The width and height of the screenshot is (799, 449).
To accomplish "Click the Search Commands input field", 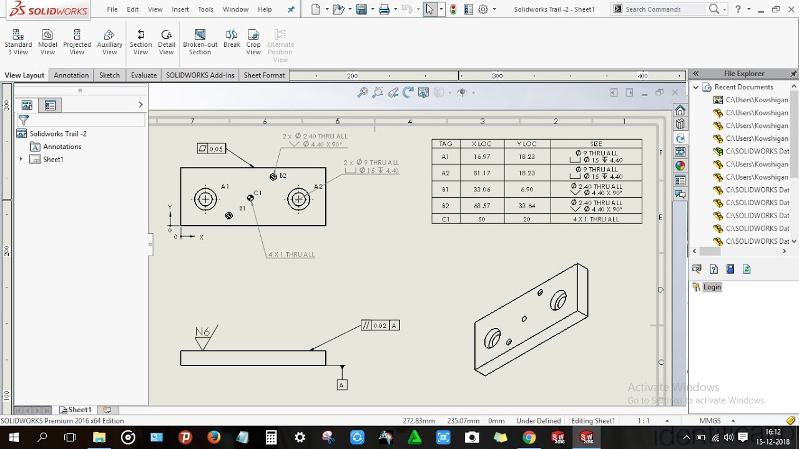I will click(x=665, y=9).
